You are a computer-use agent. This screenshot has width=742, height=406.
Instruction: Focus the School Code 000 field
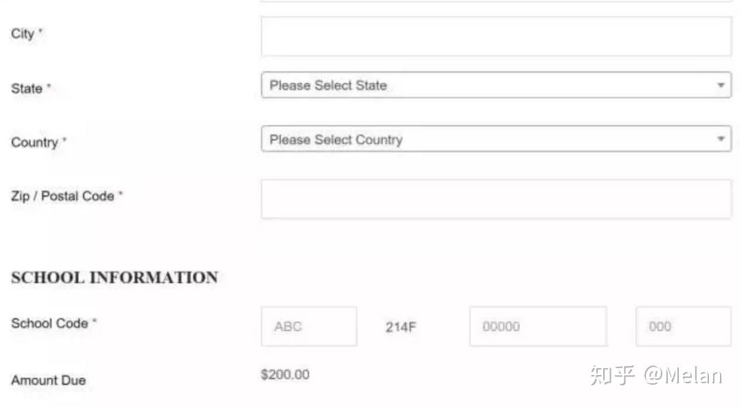click(683, 326)
